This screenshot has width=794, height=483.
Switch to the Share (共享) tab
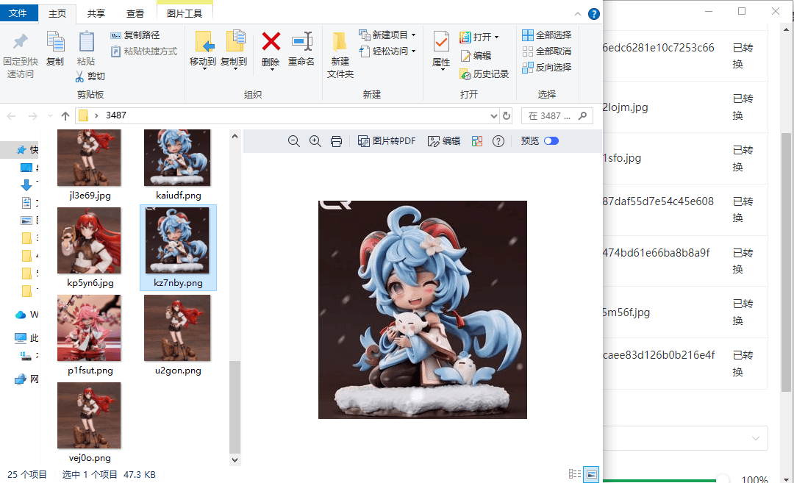(x=96, y=14)
